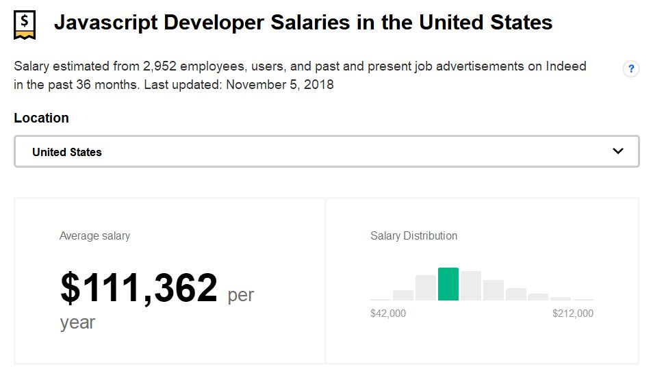The image size is (651, 371).
Task: Click the gray bar immediately left of green bar
Action: (x=425, y=287)
